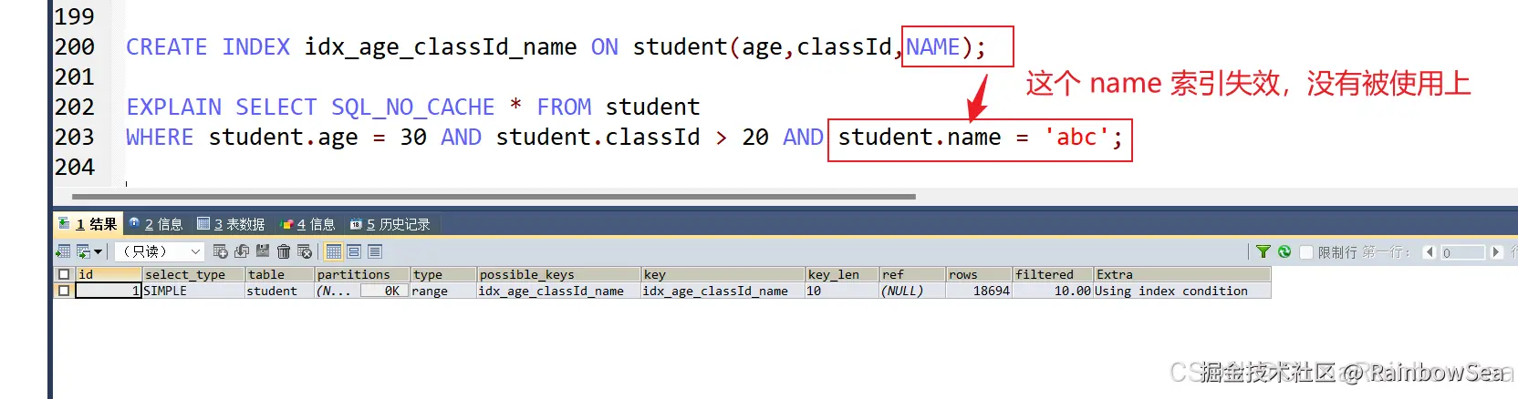This screenshot has width=1518, height=399.
Task: Select the 1 结果 tab
Action: click(88, 224)
